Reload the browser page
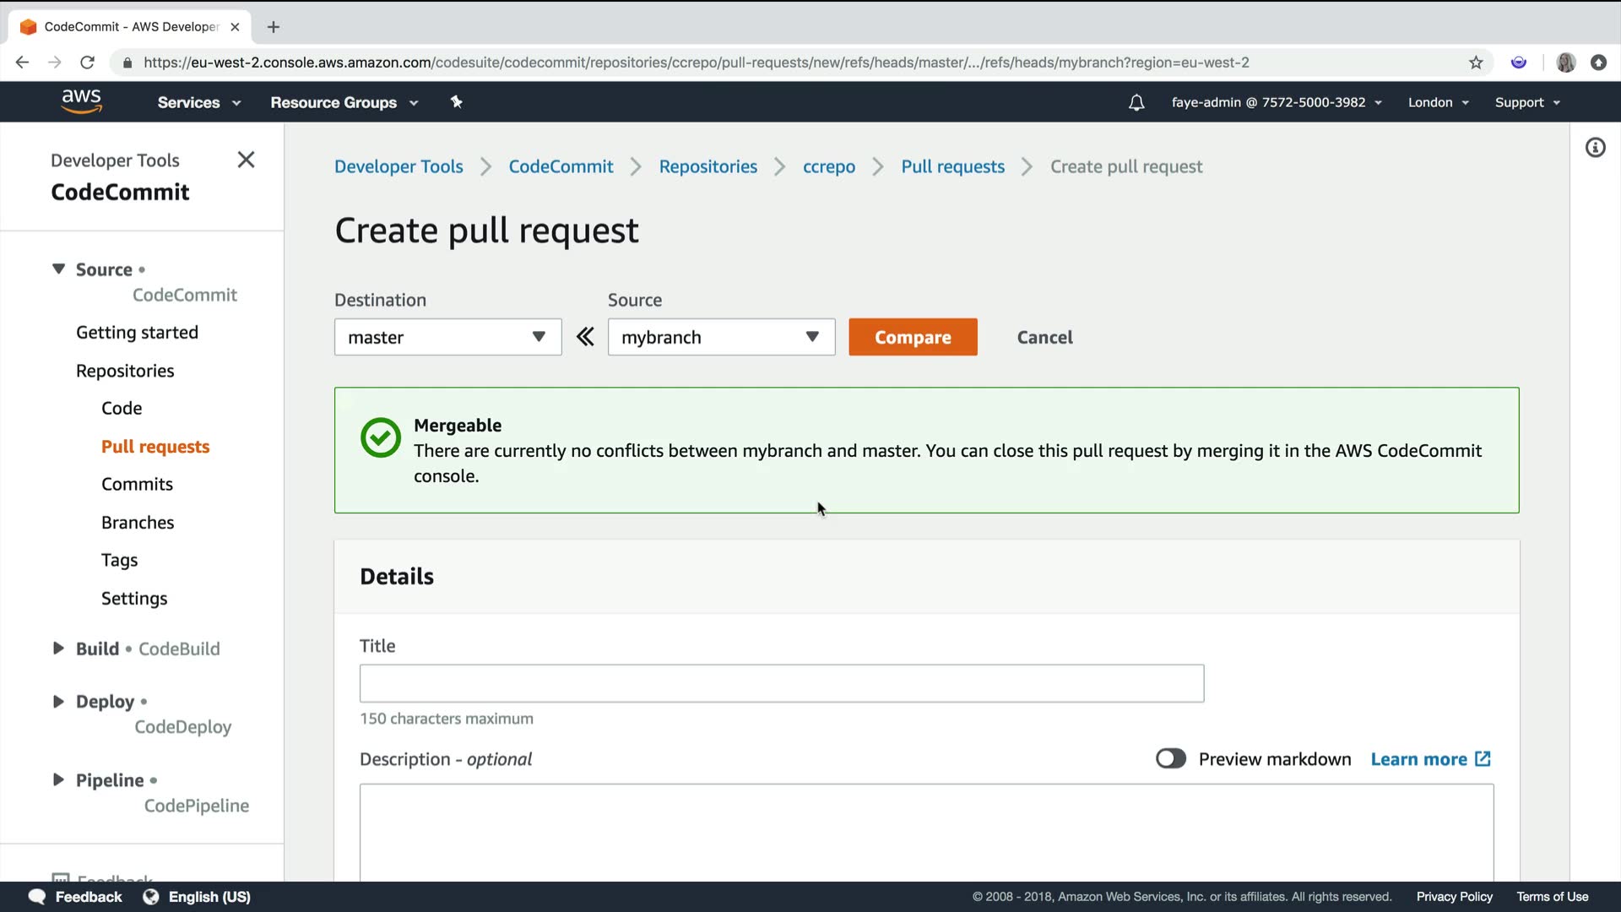Image resolution: width=1621 pixels, height=912 pixels. pos(87,62)
